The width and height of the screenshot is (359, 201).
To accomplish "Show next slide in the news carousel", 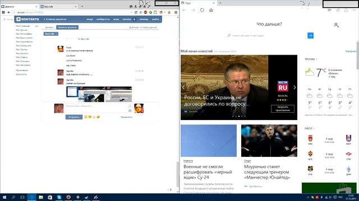I will coord(294,87).
